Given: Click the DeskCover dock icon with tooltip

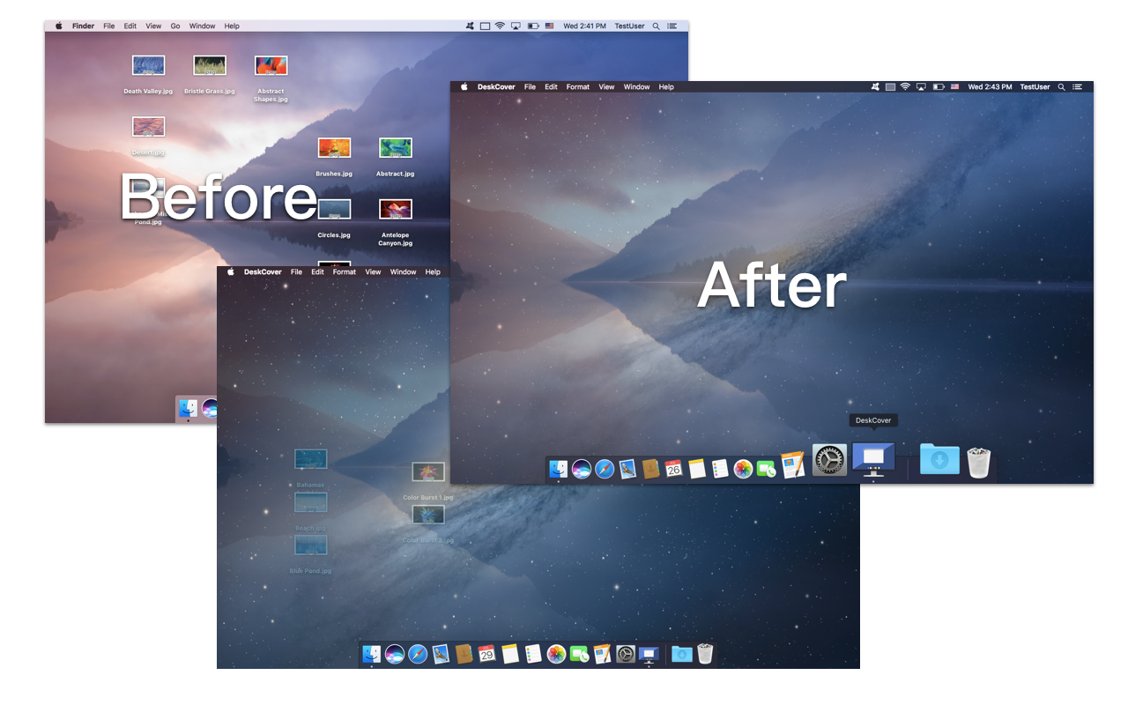Looking at the screenshot, I should (x=873, y=459).
